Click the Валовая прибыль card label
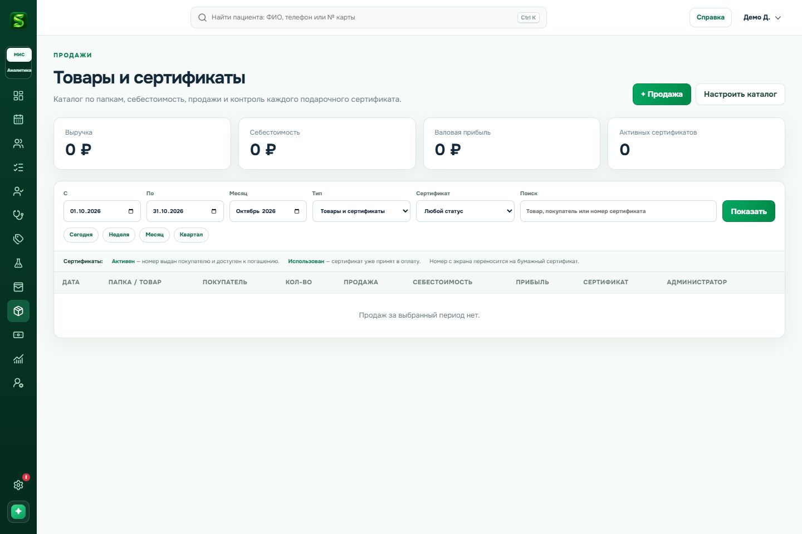The width and height of the screenshot is (802, 534). [x=462, y=132]
